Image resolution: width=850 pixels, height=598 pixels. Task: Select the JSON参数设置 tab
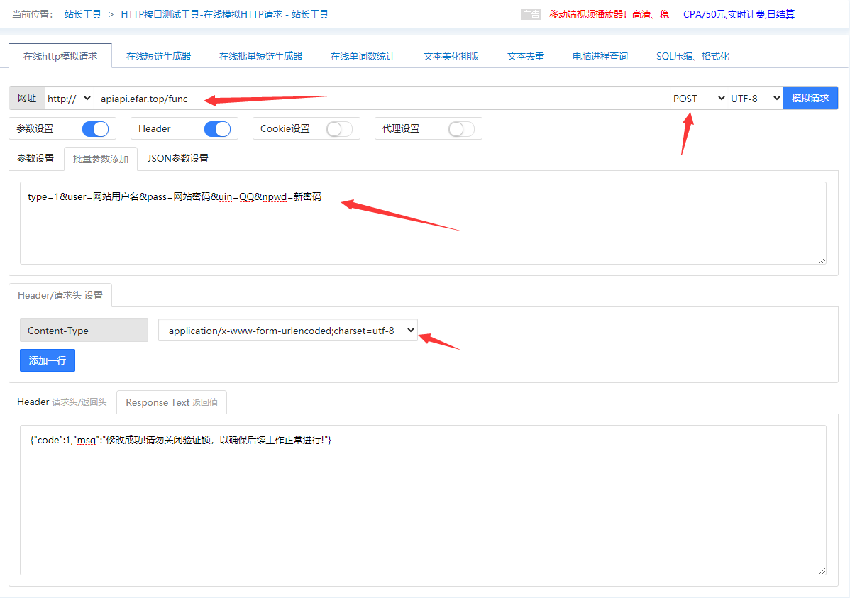[177, 158]
